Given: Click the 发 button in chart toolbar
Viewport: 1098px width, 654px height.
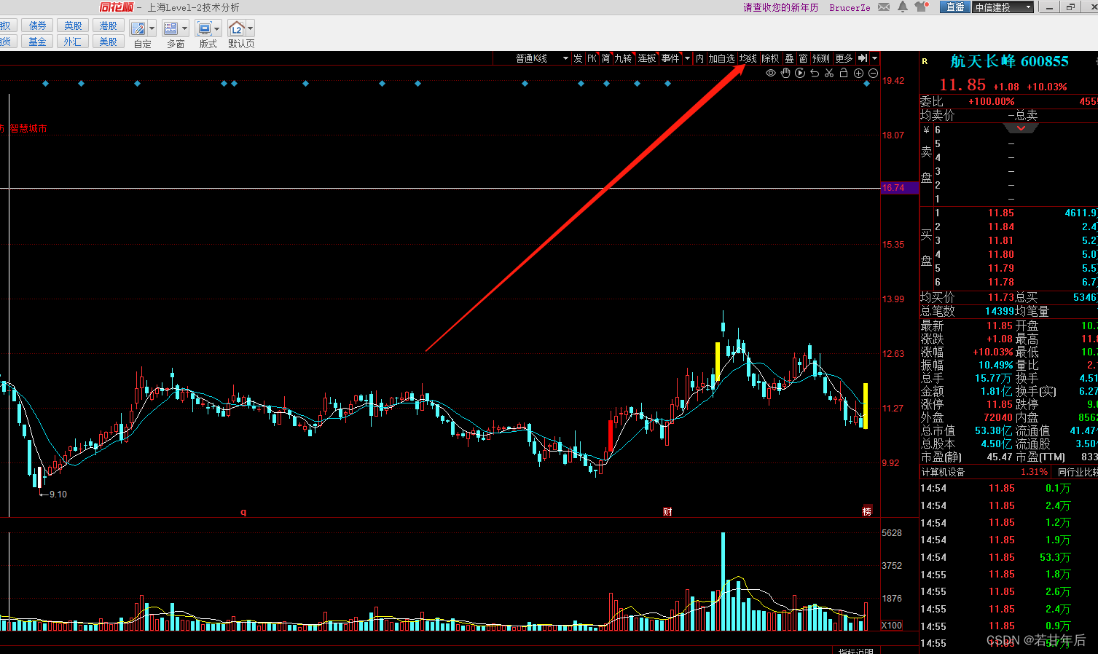Looking at the screenshot, I should pos(578,58).
